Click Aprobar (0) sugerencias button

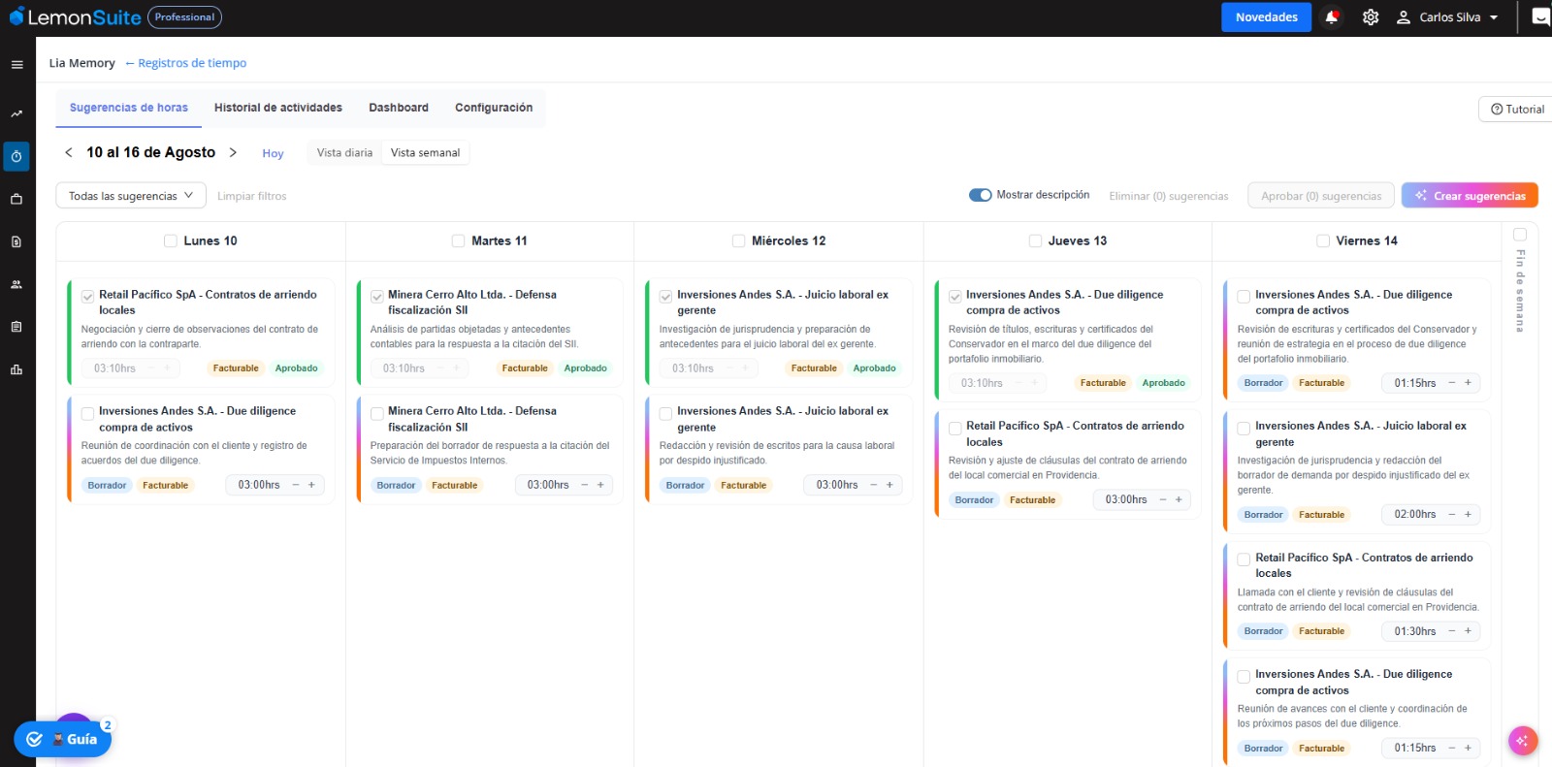[x=1321, y=196]
